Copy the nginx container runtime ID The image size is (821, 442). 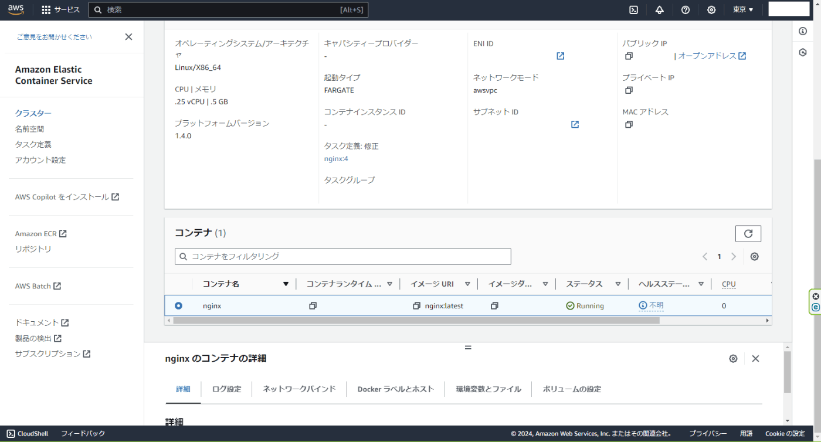click(x=313, y=306)
